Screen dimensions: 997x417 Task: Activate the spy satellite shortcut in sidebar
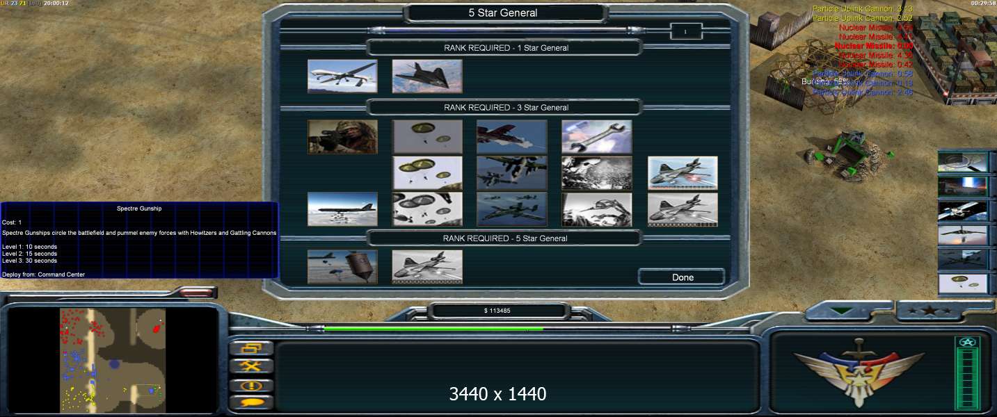pos(963,211)
